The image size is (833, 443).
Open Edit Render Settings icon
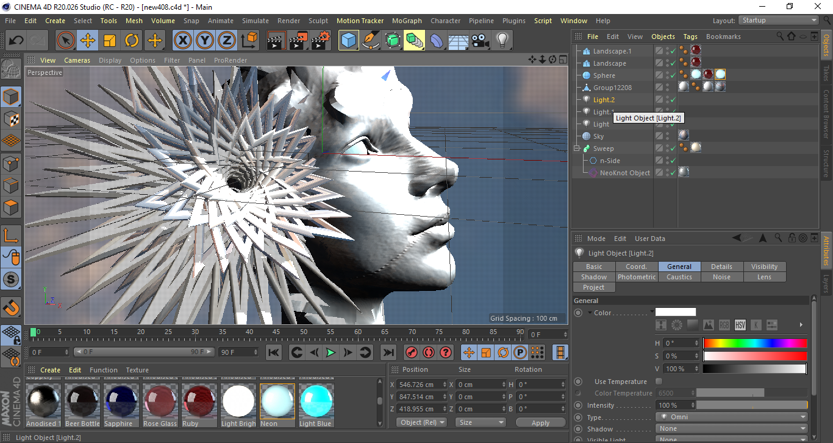click(321, 41)
